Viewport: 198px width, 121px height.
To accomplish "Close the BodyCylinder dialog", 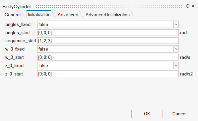I will (x=193, y=6).
